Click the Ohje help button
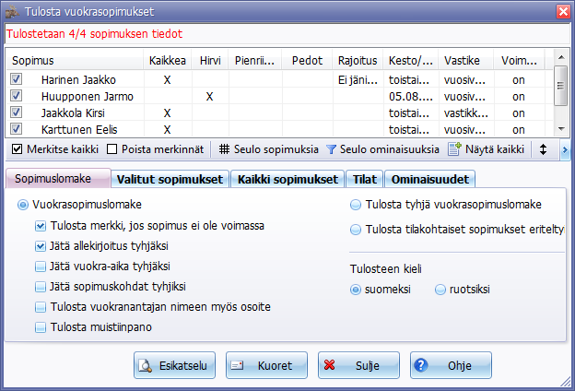This screenshot has width=575, height=391. tap(451, 365)
